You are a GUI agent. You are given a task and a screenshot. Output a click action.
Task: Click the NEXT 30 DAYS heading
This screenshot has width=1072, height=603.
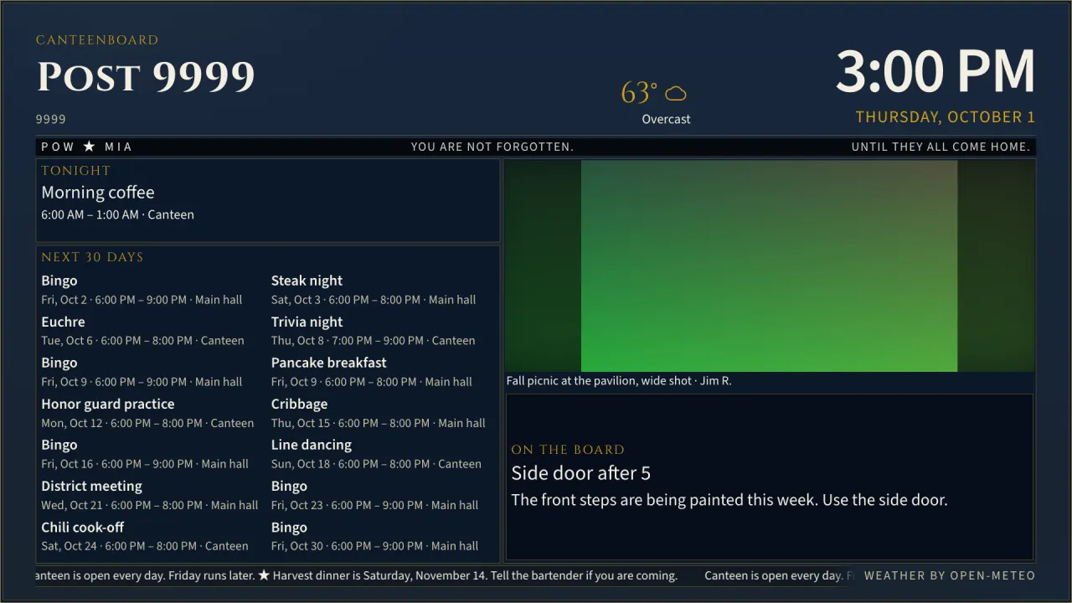92,257
